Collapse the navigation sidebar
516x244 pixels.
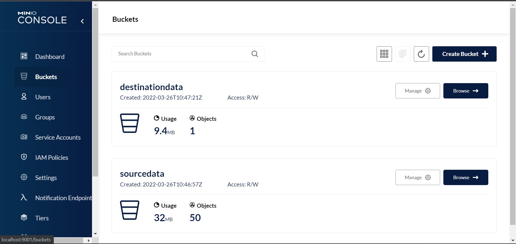(x=82, y=21)
